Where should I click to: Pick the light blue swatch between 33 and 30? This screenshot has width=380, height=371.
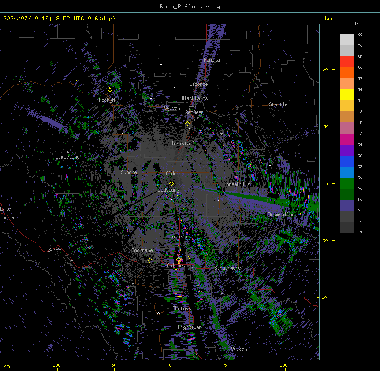point(346,172)
